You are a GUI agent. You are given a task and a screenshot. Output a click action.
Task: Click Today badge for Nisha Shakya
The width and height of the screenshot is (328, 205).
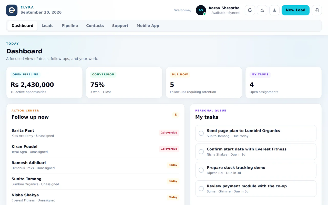[173, 197]
